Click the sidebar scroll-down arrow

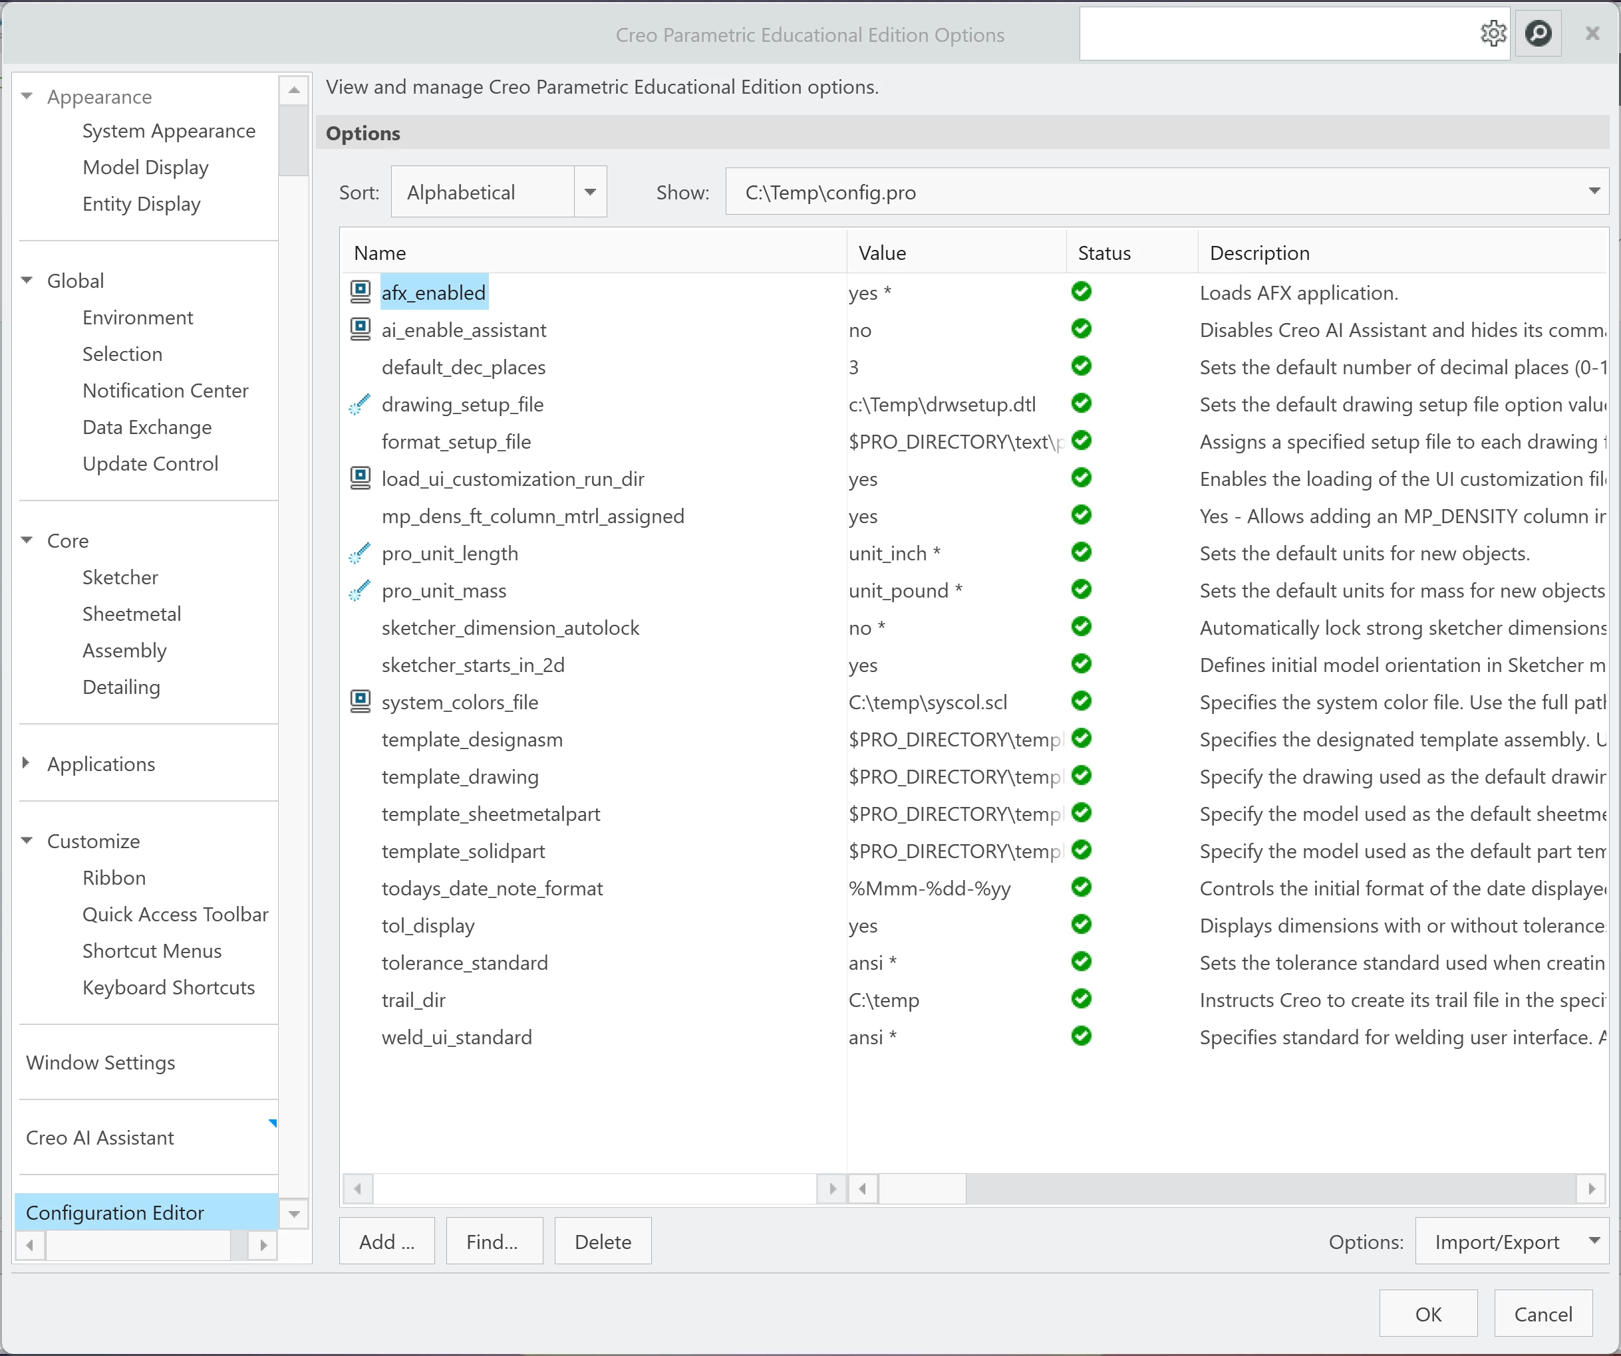pyautogui.click(x=293, y=1214)
